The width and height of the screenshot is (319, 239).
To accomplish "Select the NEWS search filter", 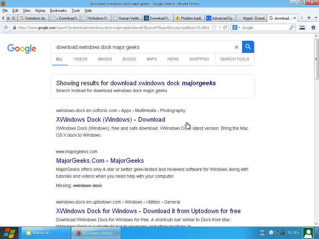I will (173, 59).
